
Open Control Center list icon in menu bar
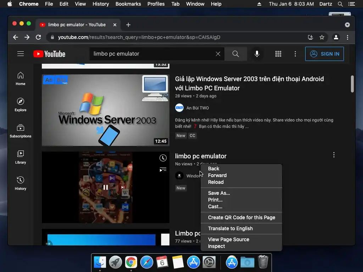(352, 4)
